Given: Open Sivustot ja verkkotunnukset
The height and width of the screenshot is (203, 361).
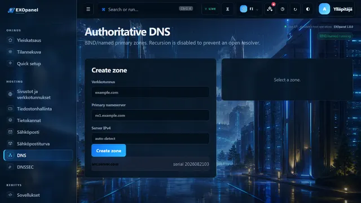Looking at the screenshot, I should (x=38, y=94).
